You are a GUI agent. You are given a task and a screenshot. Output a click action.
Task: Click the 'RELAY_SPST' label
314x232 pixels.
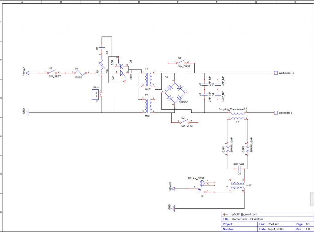(196, 178)
